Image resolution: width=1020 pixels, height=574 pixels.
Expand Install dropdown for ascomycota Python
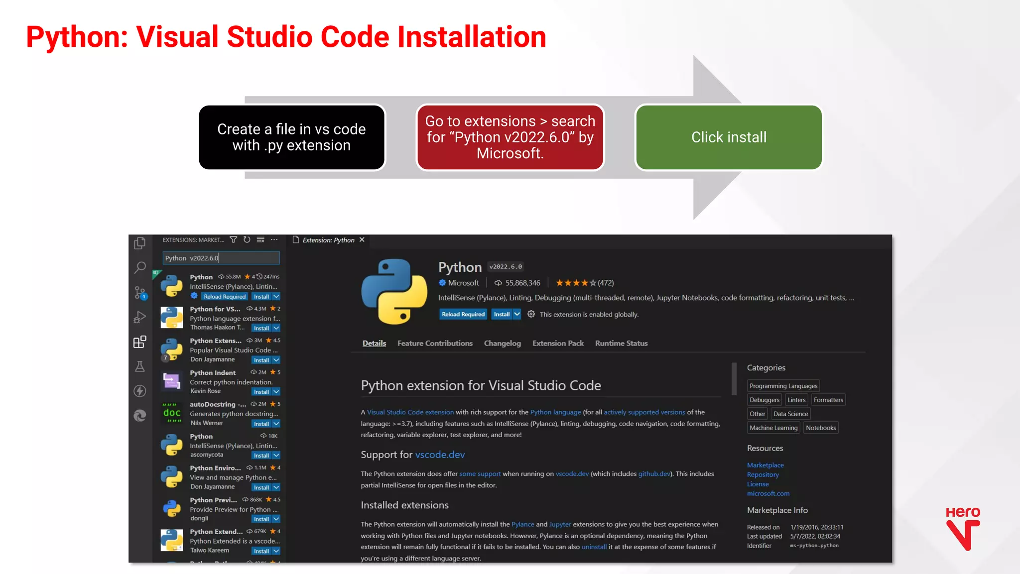pyautogui.click(x=276, y=456)
